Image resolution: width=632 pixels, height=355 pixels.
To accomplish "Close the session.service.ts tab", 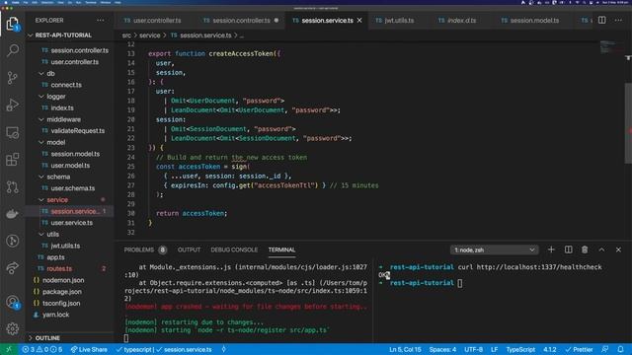I will point(359,20).
